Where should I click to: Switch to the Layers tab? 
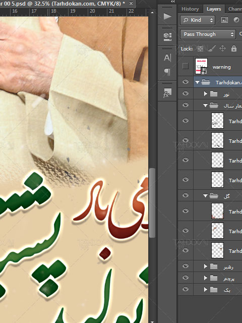point(214,9)
